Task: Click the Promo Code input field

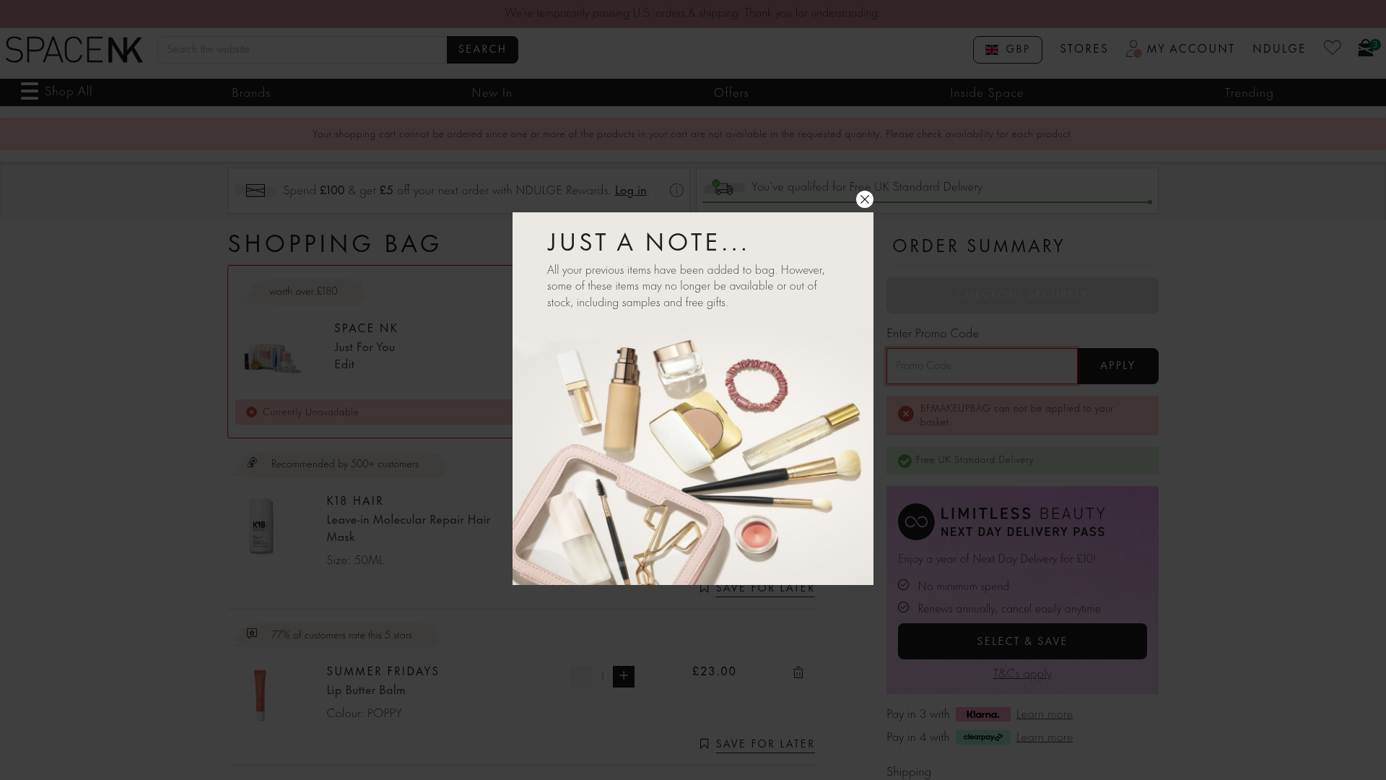Action: coord(981,366)
